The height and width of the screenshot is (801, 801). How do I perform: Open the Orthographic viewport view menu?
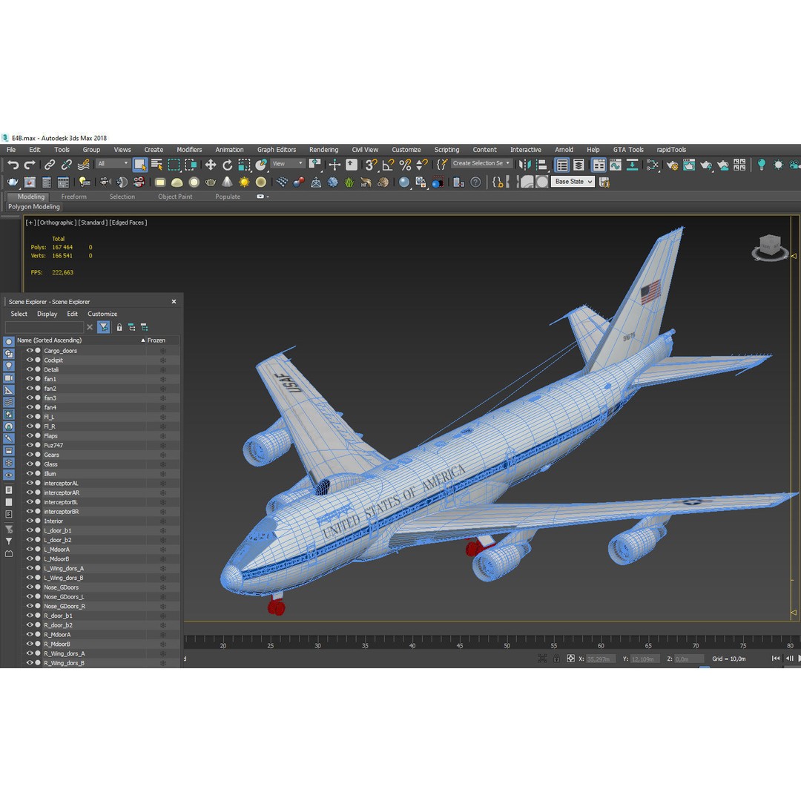57,222
